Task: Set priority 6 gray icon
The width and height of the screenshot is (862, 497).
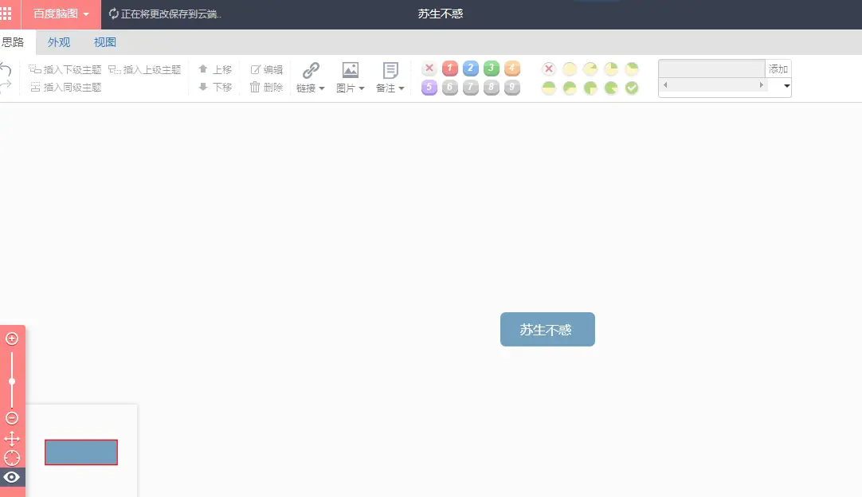Action: (449, 88)
